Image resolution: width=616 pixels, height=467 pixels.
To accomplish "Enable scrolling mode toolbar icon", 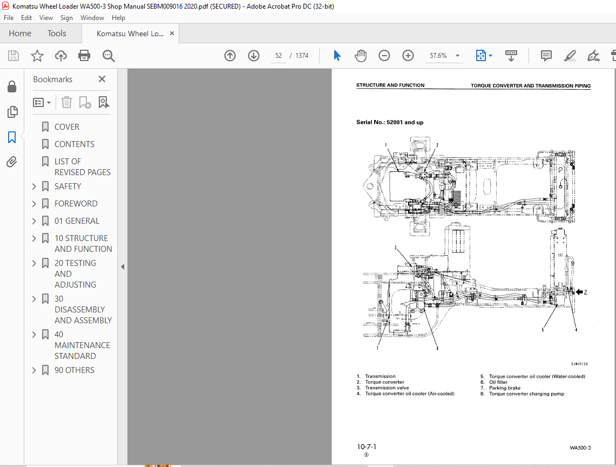I will tap(511, 56).
